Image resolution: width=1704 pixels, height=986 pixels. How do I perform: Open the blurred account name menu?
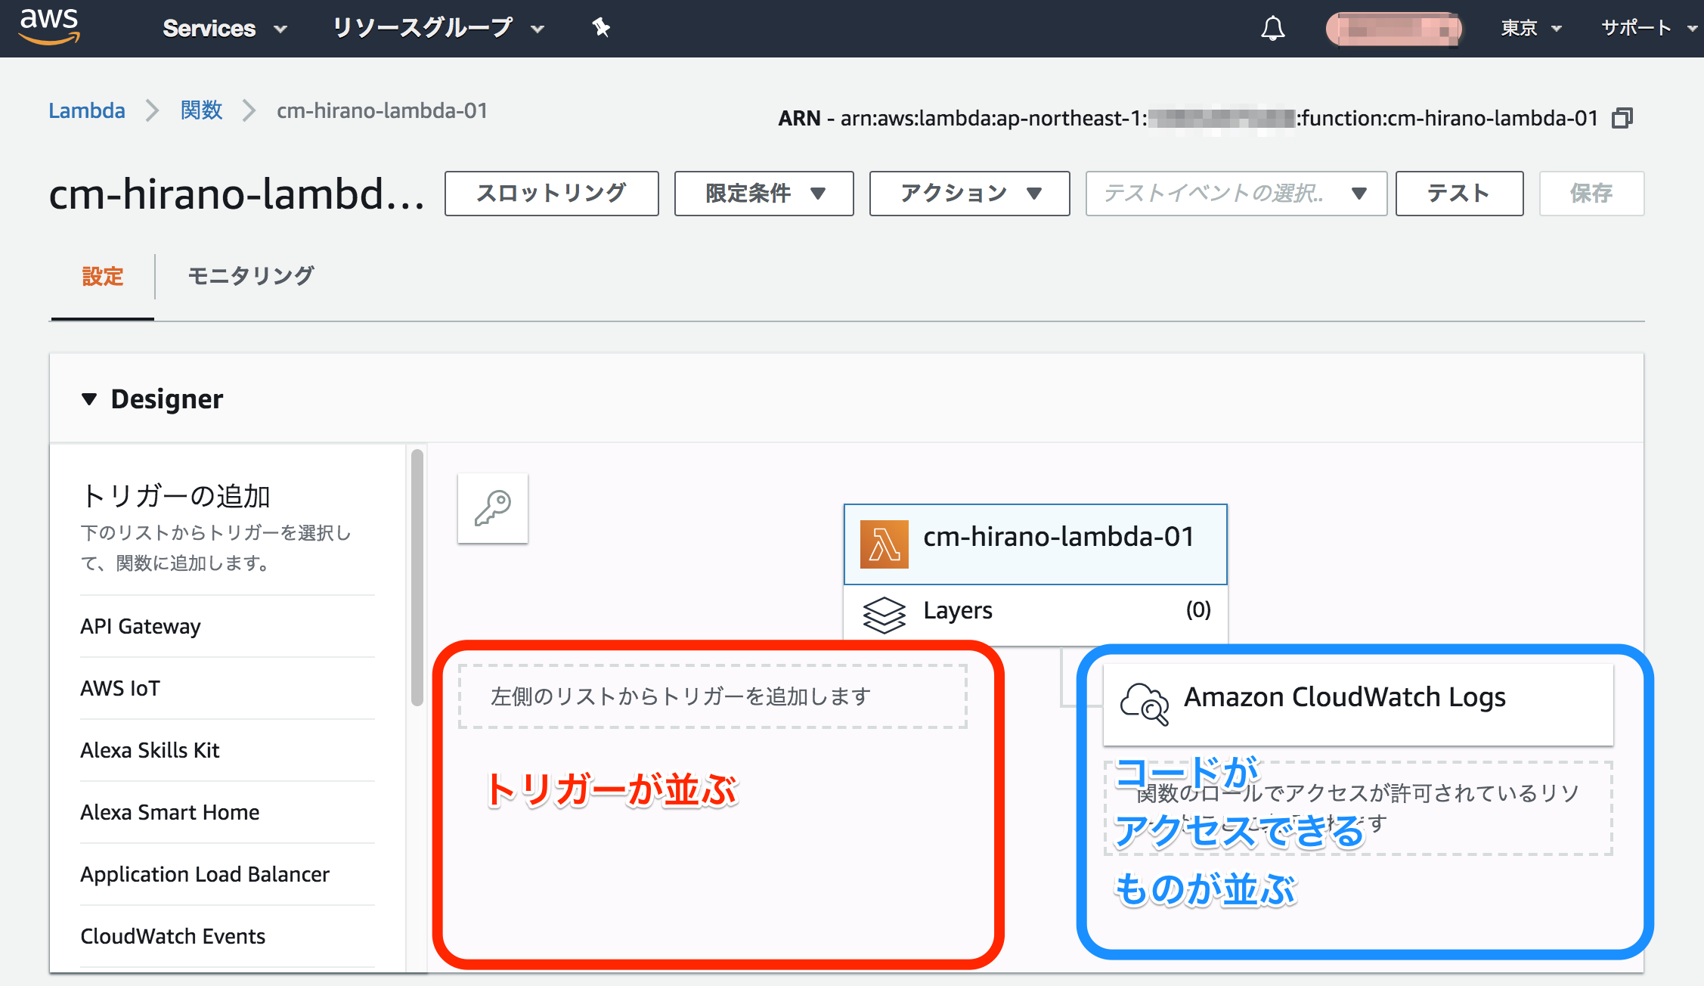tap(1393, 29)
